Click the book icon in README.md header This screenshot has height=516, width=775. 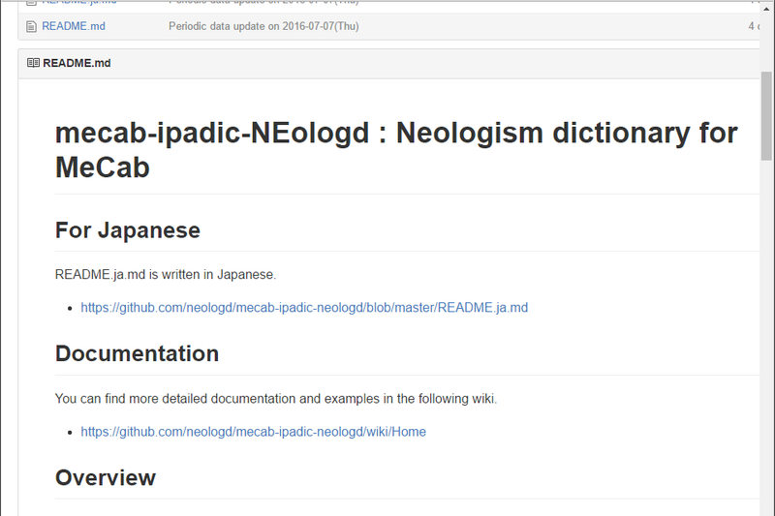point(33,63)
